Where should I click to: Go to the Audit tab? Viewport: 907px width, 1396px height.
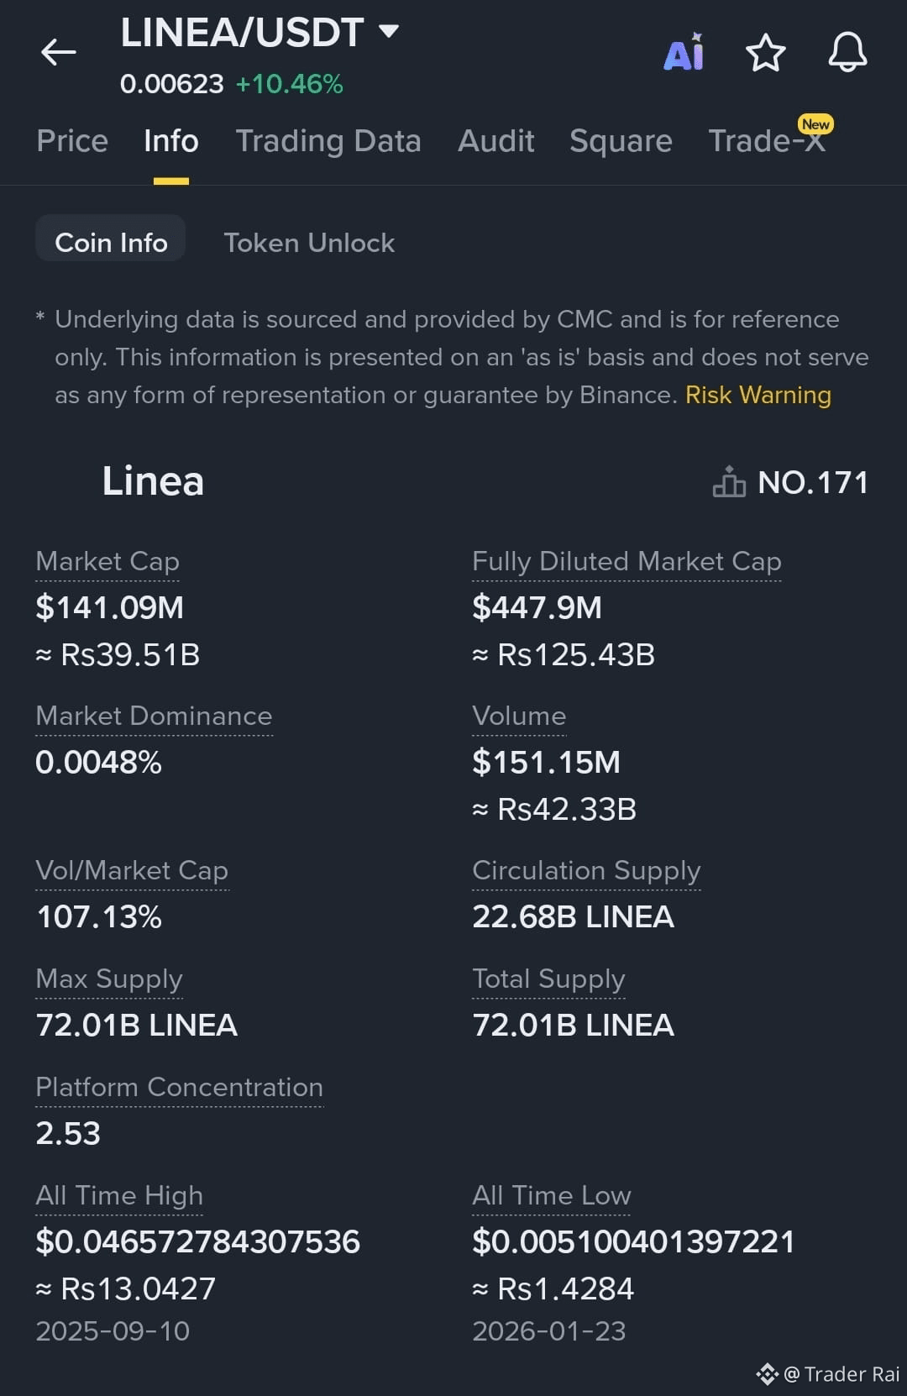[495, 141]
